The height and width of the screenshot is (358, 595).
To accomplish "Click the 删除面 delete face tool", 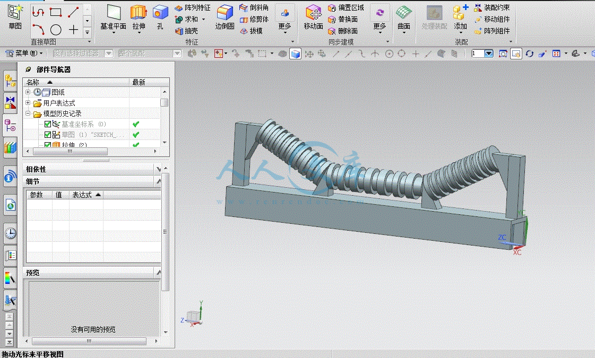I will [343, 31].
